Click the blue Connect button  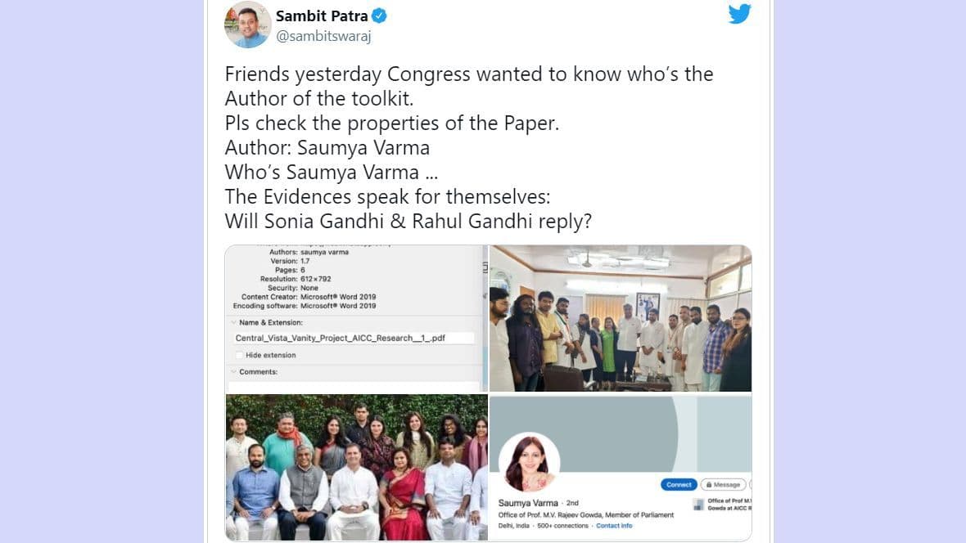[679, 485]
